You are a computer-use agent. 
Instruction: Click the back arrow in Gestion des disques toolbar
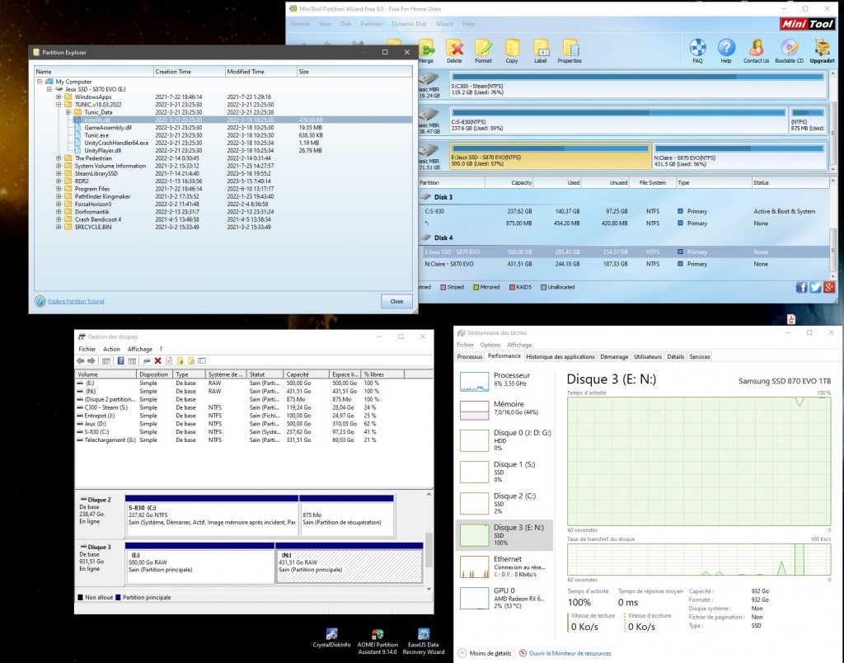[x=81, y=361]
